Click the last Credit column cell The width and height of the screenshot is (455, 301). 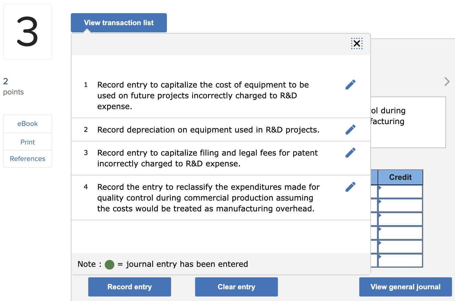coord(400,261)
